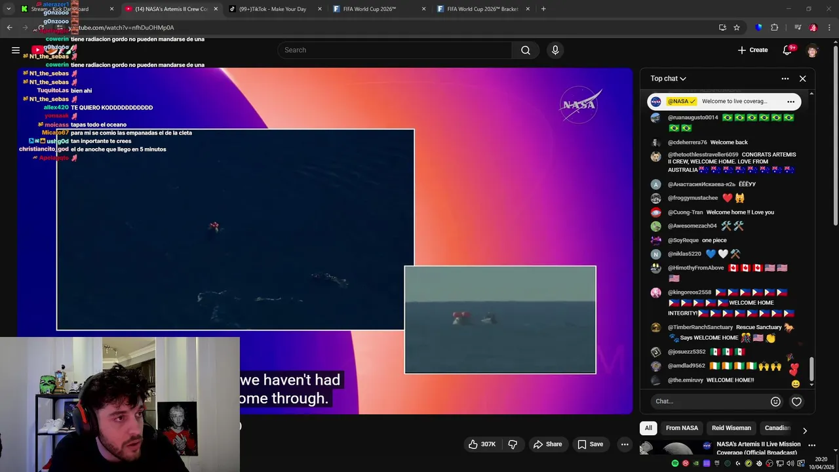Select the From NASA filter chip
This screenshot has height=472, width=839.
click(682, 428)
